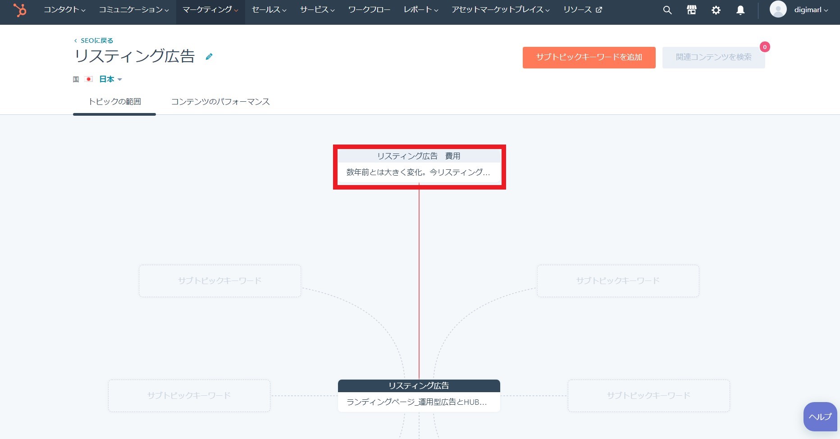
Task: Edit topic name with pencil icon
Action: pos(209,57)
